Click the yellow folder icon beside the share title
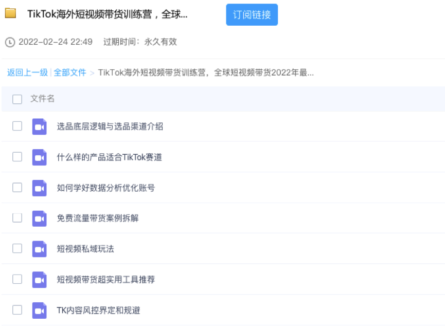 click(10, 13)
